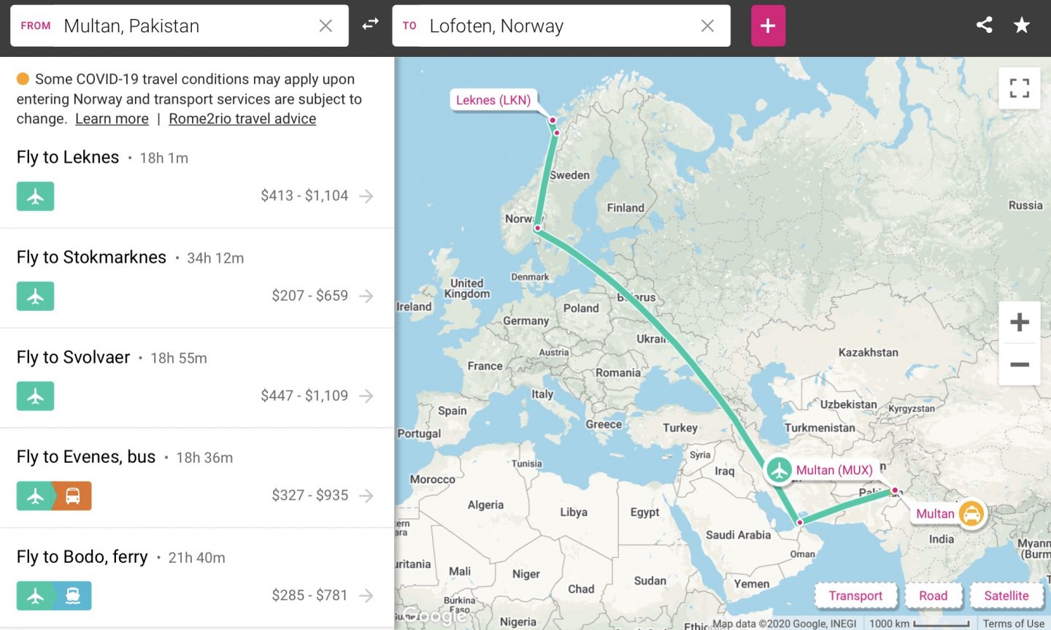The width and height of the screenshot is (1051, 630).
Task: Open the COVID-19 Learn more link
Action: coord(112,119)
